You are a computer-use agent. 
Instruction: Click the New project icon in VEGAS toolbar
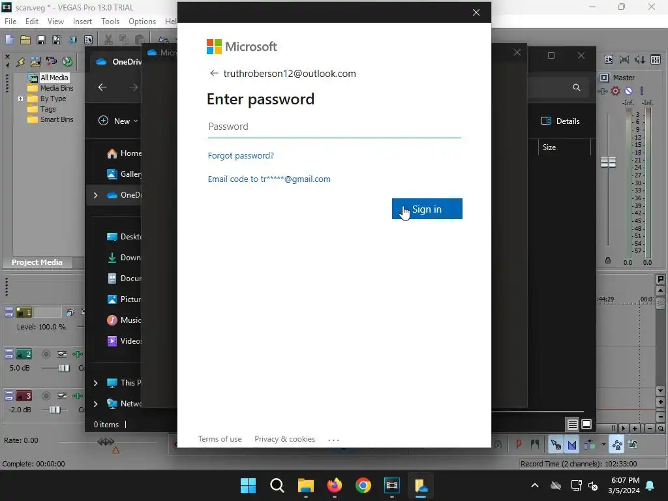pos(9,40)
